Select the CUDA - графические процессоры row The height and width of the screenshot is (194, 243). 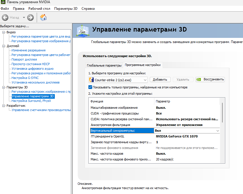coord(155,113)
